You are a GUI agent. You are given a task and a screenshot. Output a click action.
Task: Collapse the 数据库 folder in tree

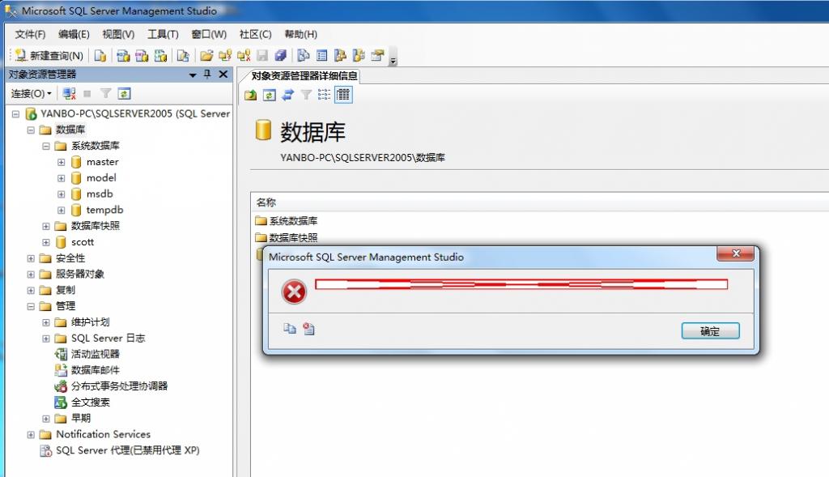[x=31, y=130]
